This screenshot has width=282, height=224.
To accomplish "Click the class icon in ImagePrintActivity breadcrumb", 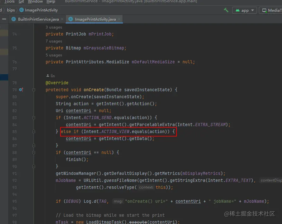I will (x=22, y=10).
